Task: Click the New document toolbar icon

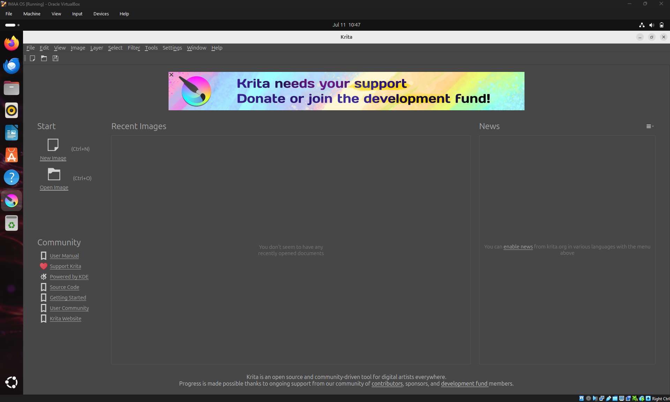Action: pos(32,58)
